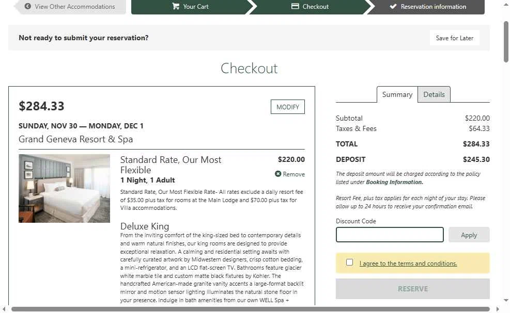Open the terms and conditions link
Viewport: 510px width, 313px height.
tap(408, 263)
